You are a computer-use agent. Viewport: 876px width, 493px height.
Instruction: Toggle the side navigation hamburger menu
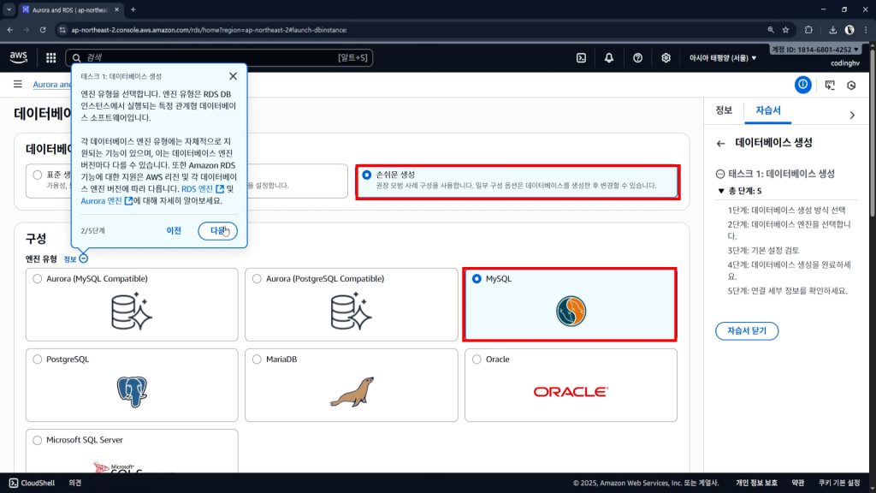[18, 84]
